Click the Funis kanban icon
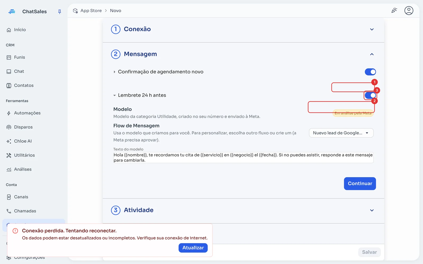Image resolution: width=423 pixels, height=264 pixels. [9, 57]
